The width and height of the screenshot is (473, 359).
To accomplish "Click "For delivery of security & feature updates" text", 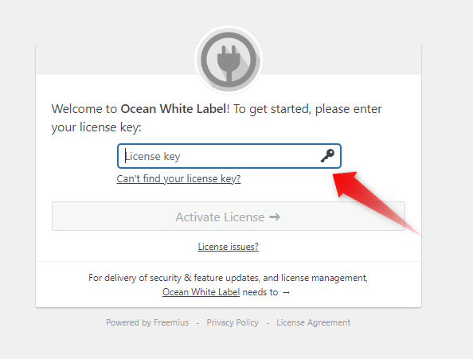I will (174, 278).
